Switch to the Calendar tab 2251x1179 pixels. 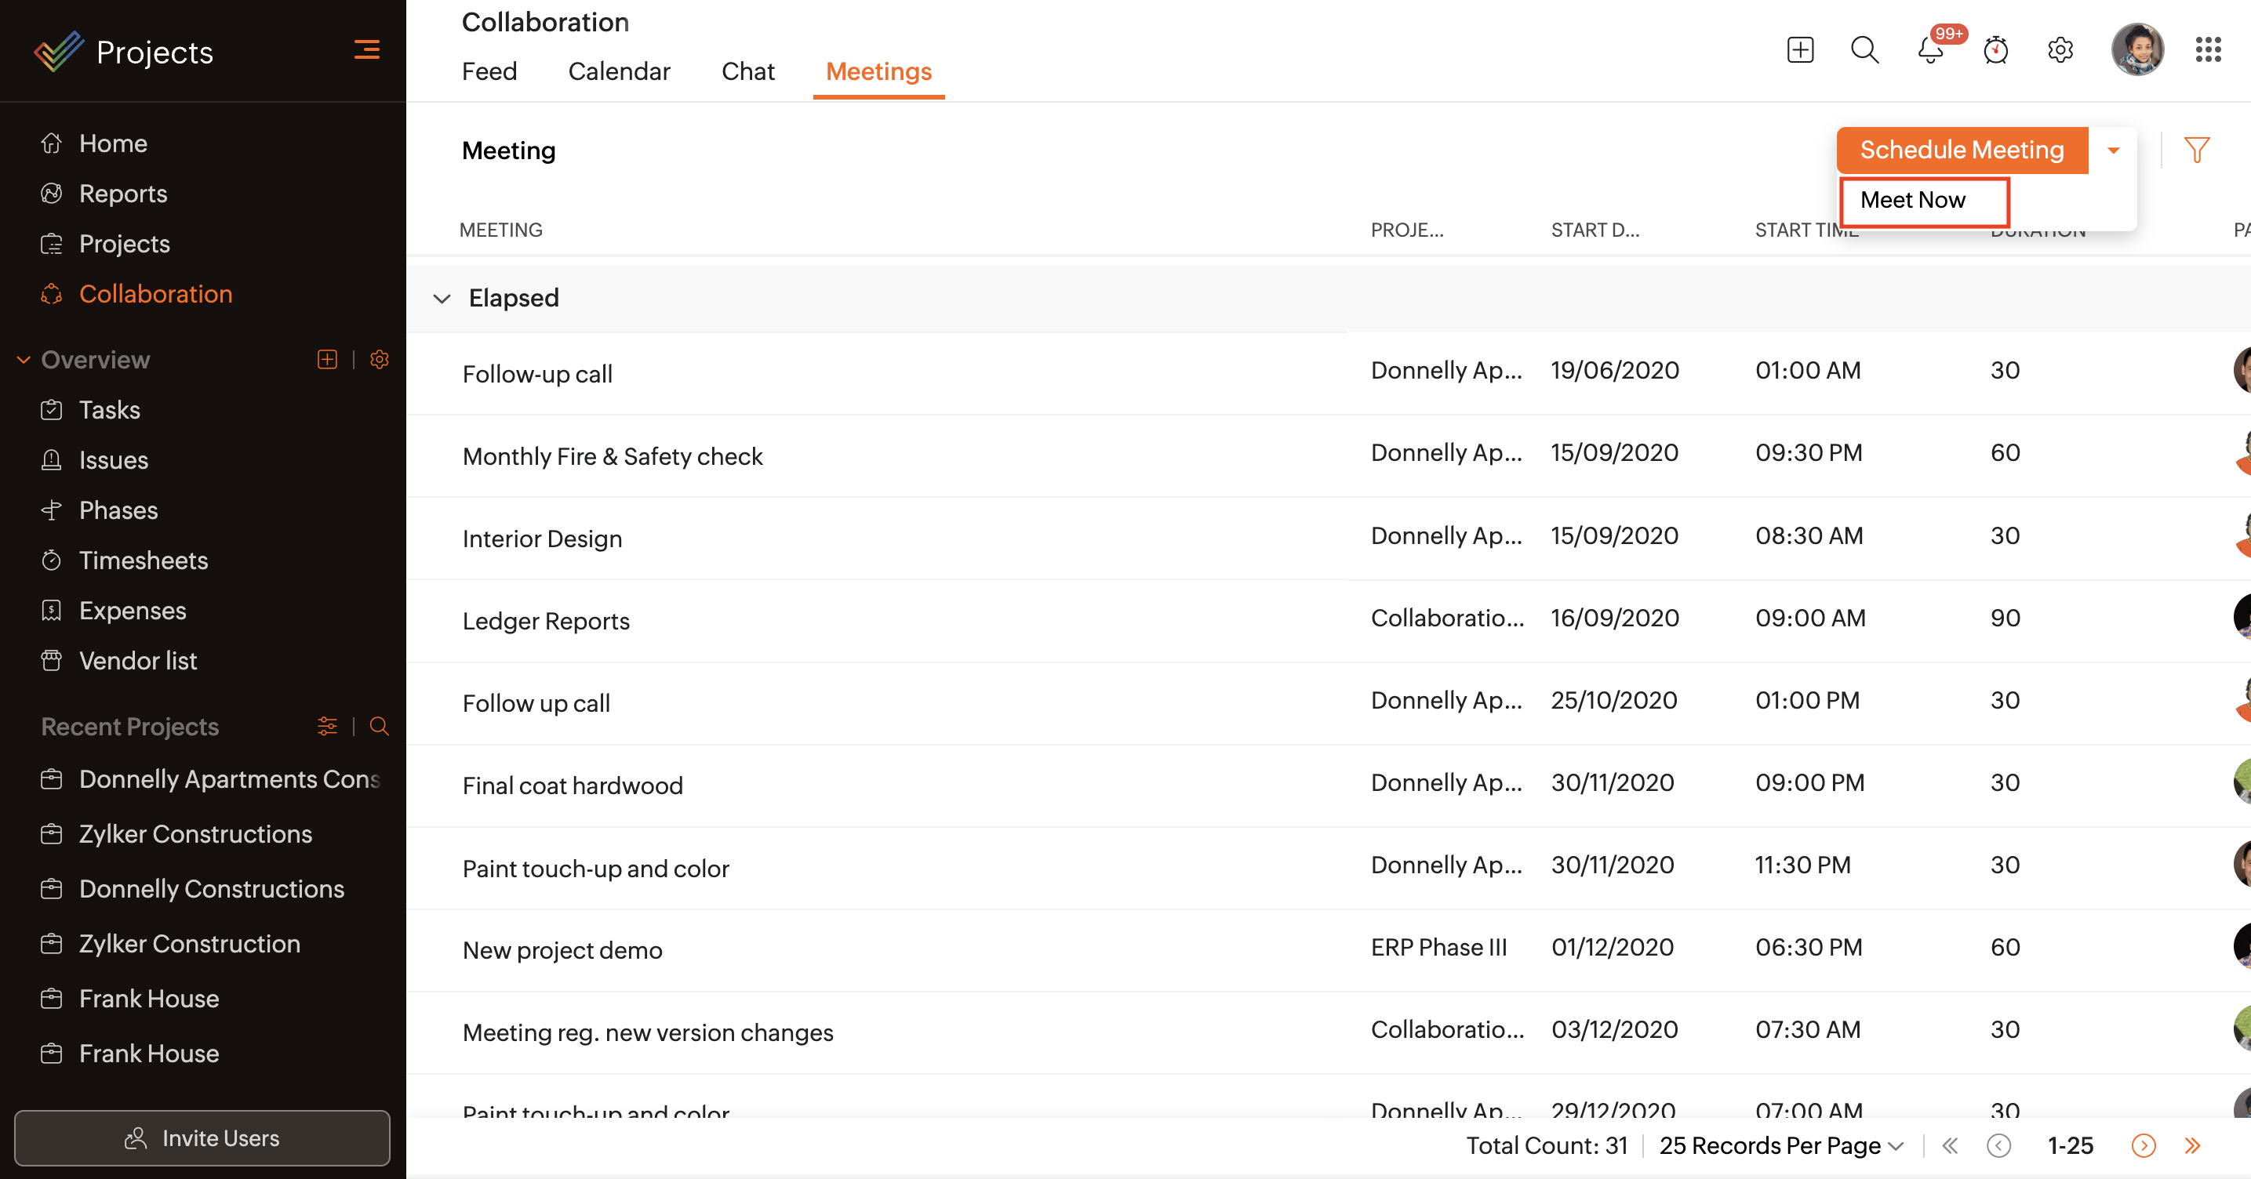pos(619,71)
